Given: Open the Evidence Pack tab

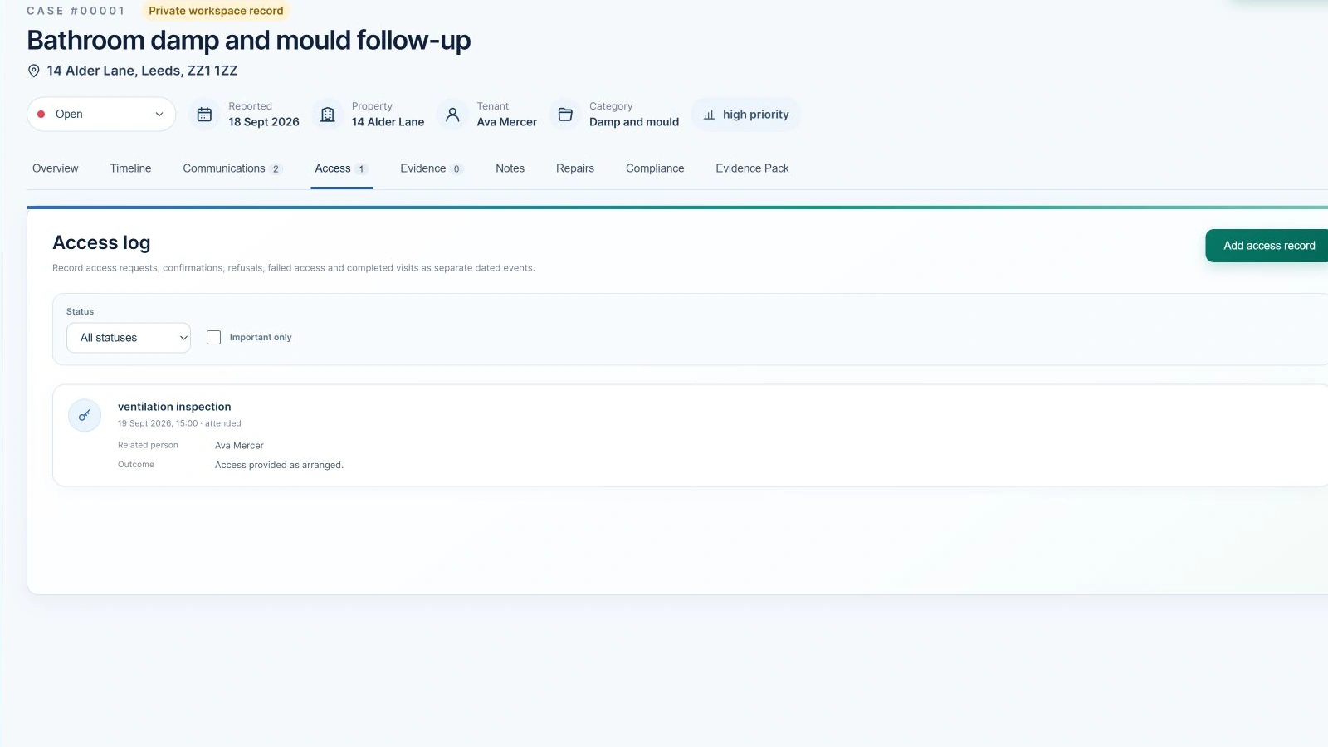Looking at the screenshot, I should pyautogui.click(x=752, y=168).
